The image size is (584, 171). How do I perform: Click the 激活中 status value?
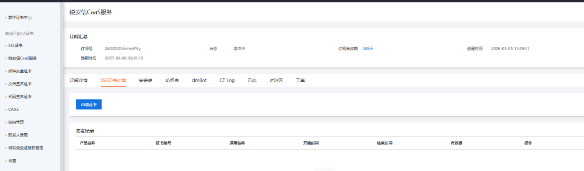(x=239, y=49)
